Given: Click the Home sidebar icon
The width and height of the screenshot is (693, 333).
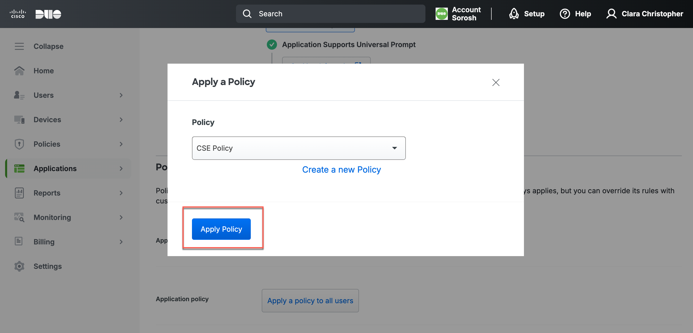Looking at the screenshot, I should point(19,71).
